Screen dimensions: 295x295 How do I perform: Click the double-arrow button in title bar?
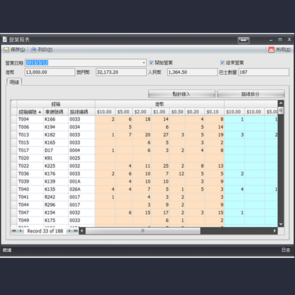point(244,40)
